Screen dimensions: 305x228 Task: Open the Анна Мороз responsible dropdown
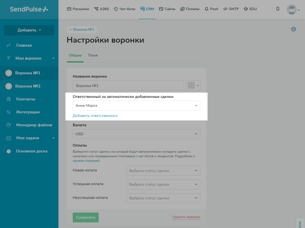(136, 106)
